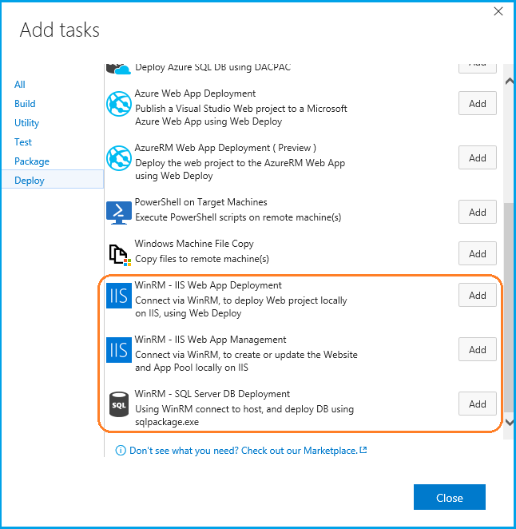Click 'WinRM - IIS Web App Deployment' title
Image resolution: width=516 pixels, height=529 pixels.
[208, 285]
